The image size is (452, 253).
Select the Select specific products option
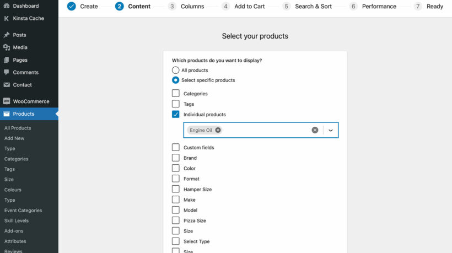tap(175, 80)
